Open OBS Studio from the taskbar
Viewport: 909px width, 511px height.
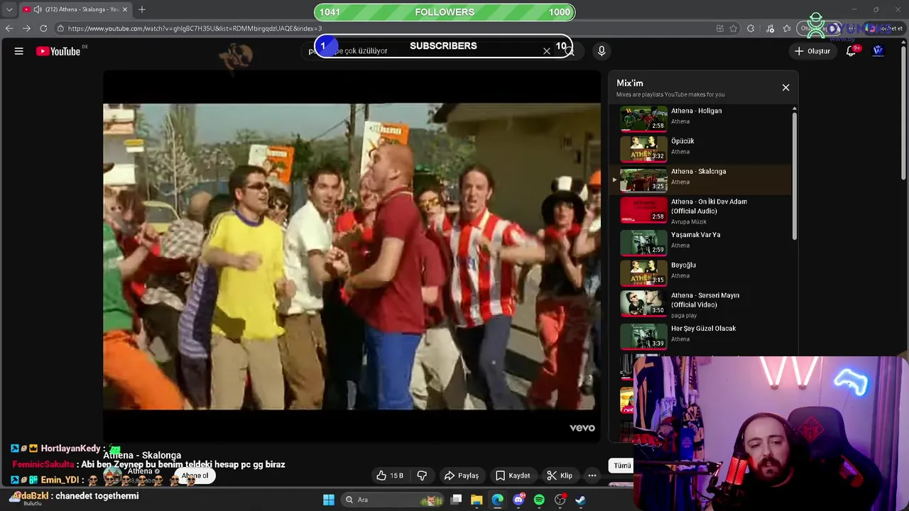click(x=560, y=500)
